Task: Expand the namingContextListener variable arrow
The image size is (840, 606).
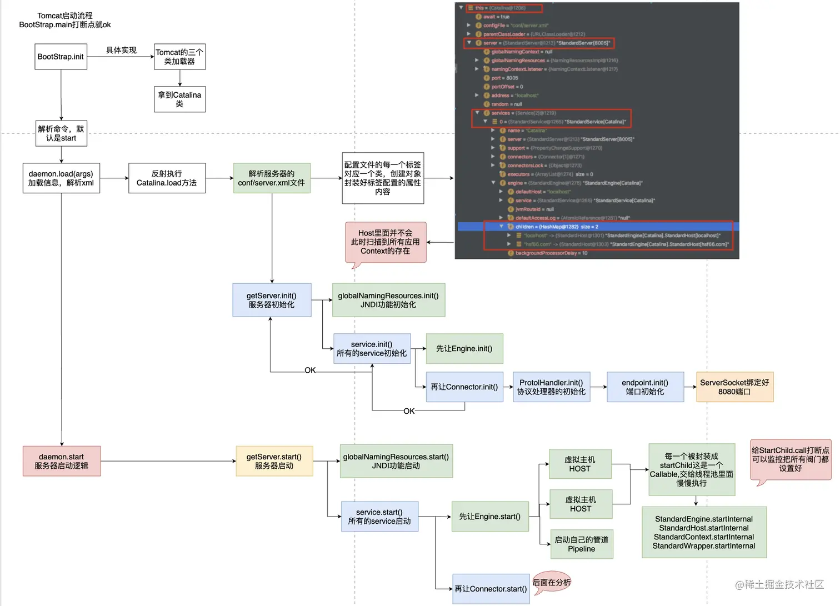Action: click(x=477, y=69)
